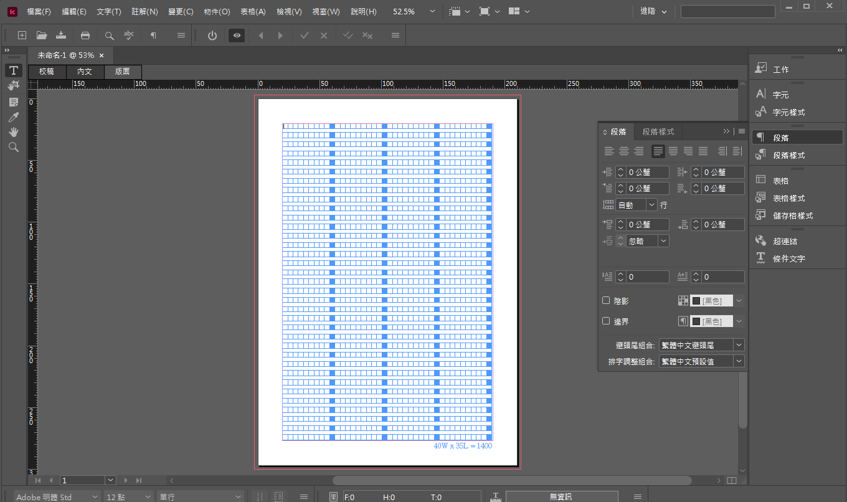Open the 進階 workspace switcher dropdown

653,12
